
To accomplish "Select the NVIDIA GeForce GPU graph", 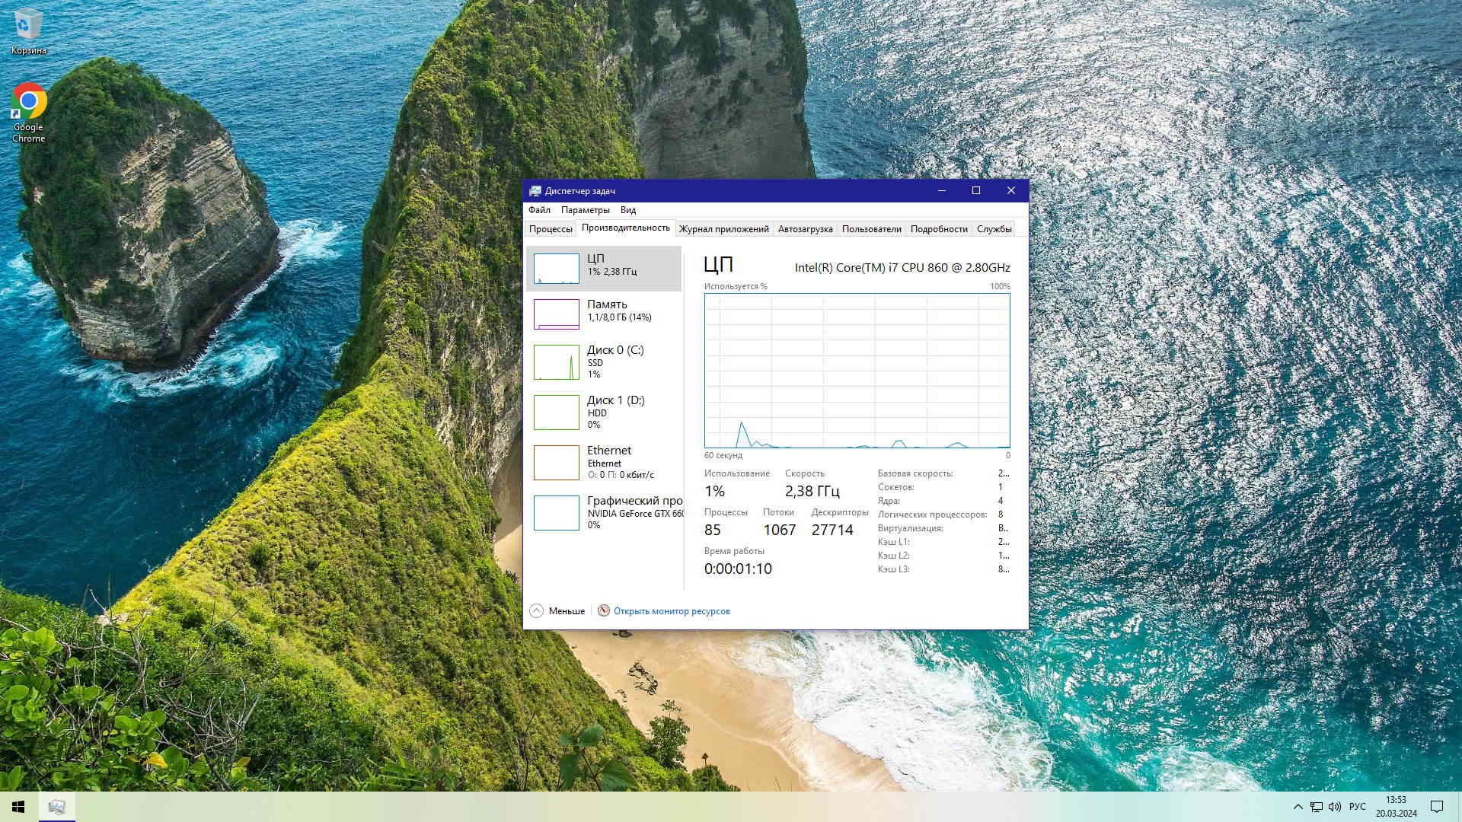I will point(556,512).
